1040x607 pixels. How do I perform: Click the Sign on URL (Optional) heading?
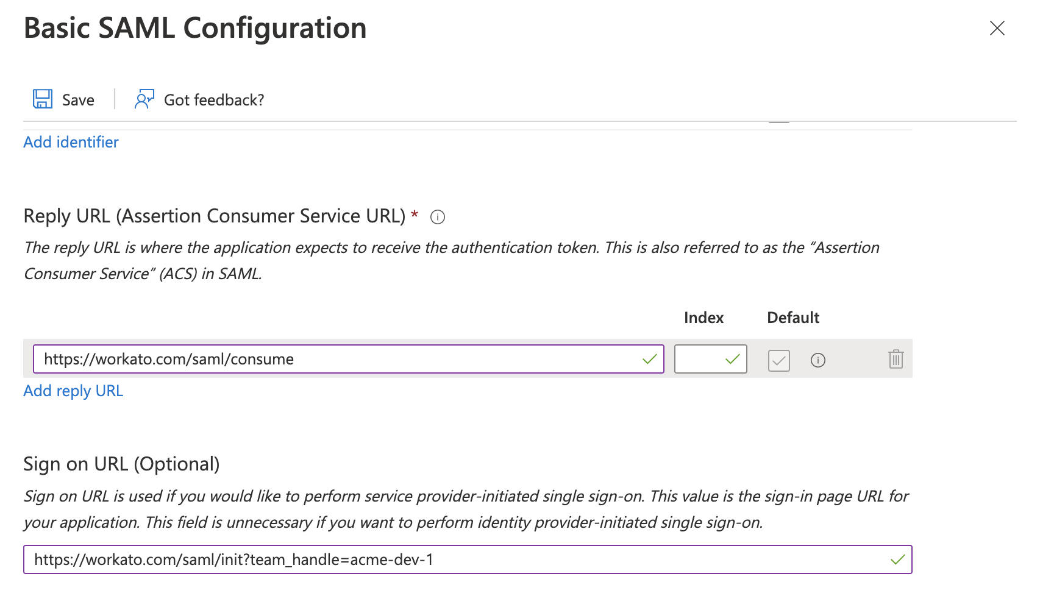[x=121, y=463]
